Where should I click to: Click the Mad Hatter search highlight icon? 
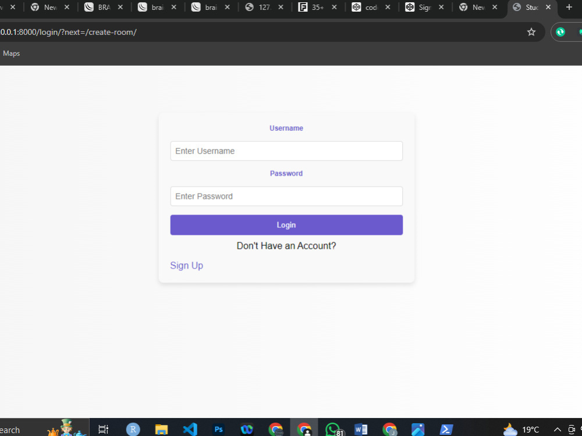[x=67, y=428]
